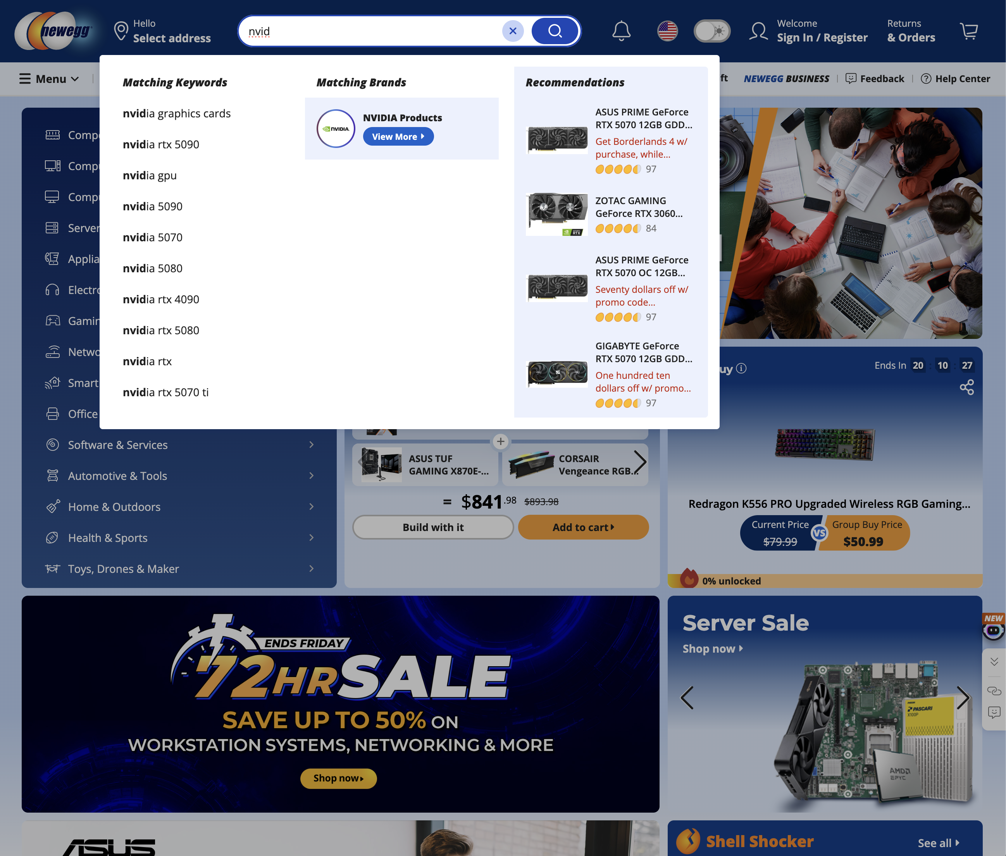Image resolution: width=1006 pixels, height=856 pixels.
Task: Click the NVIDIA brand logo in suggestions
Action: 336,128
